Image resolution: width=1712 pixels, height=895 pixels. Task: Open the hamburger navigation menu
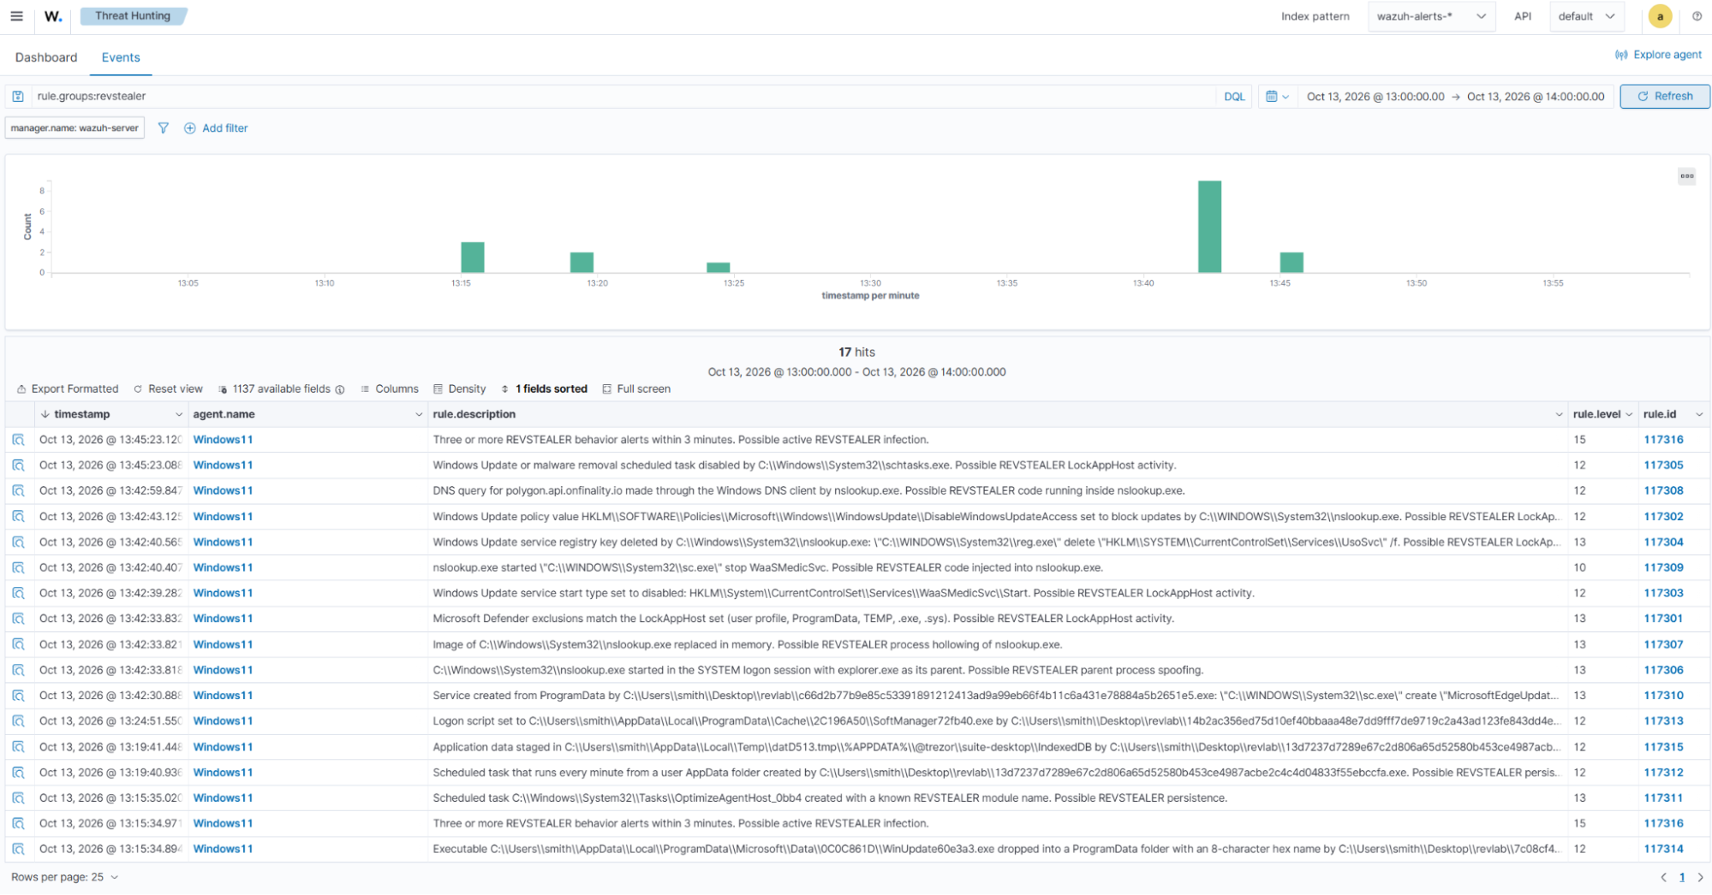[x=16, y=16]
